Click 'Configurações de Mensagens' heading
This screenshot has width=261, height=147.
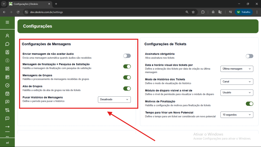click(46, 44)
